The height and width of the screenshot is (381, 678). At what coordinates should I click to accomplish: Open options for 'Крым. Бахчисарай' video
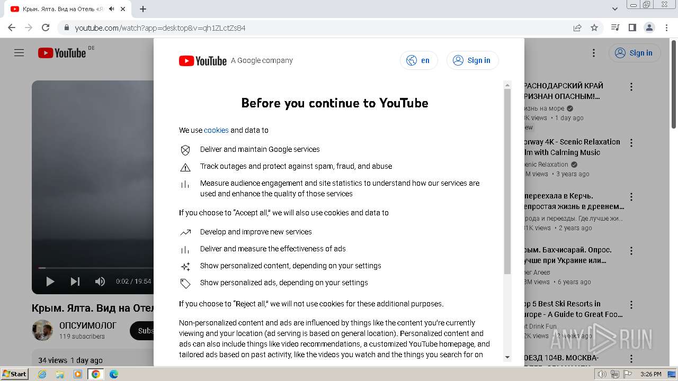631,251
